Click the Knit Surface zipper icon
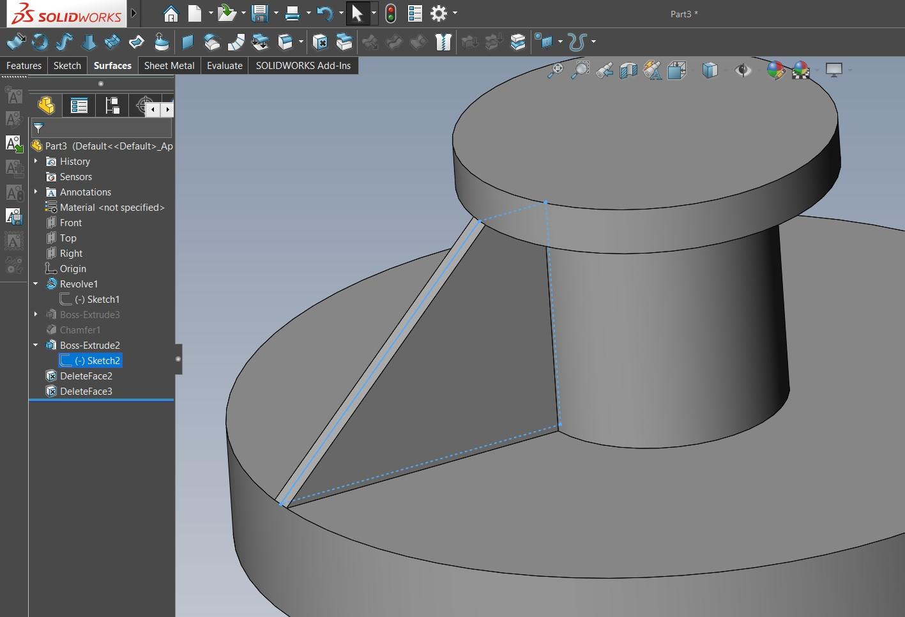This screenshot has height=617, width=905. click(x=443, y=42)
